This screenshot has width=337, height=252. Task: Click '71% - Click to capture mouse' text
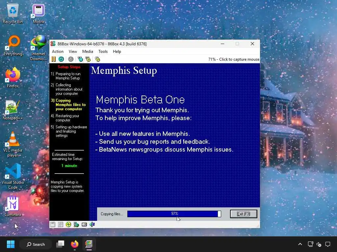tap(234, 59)
